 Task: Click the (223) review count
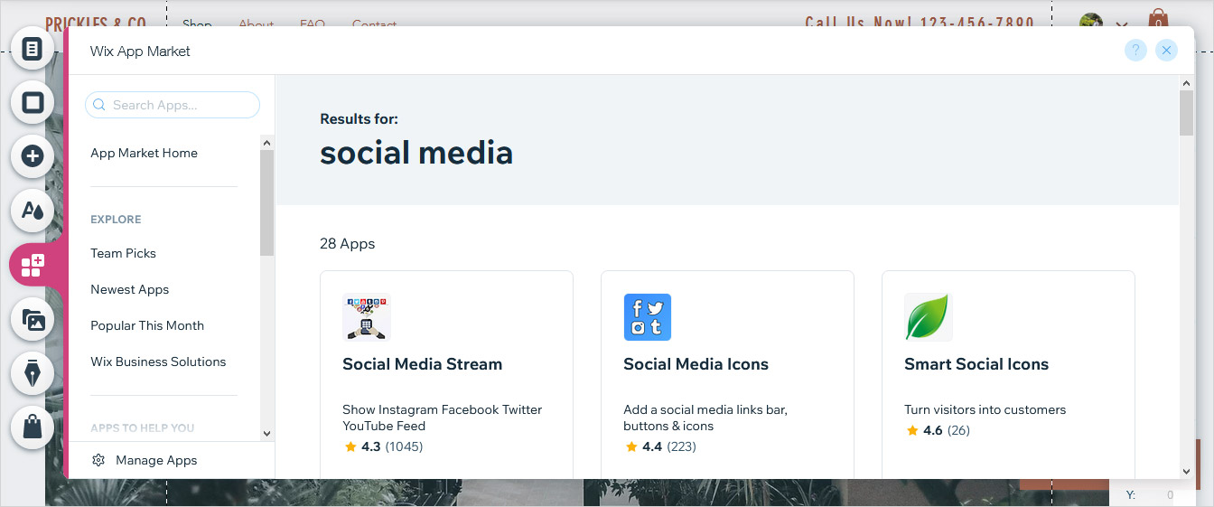pyautogui.click(x=681, y=446)
